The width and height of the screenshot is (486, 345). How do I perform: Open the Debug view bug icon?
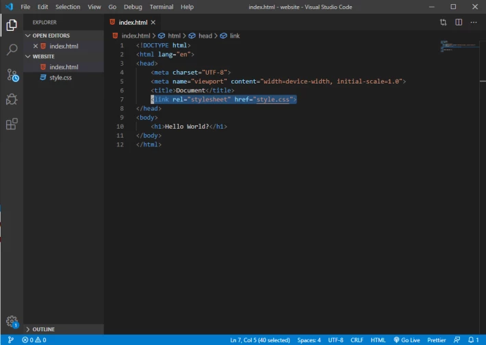click(12, 99)
